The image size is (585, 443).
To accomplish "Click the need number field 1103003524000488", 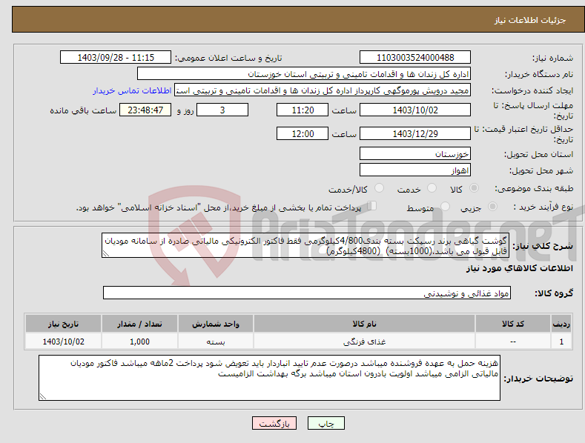I will (x=415, y=58).
